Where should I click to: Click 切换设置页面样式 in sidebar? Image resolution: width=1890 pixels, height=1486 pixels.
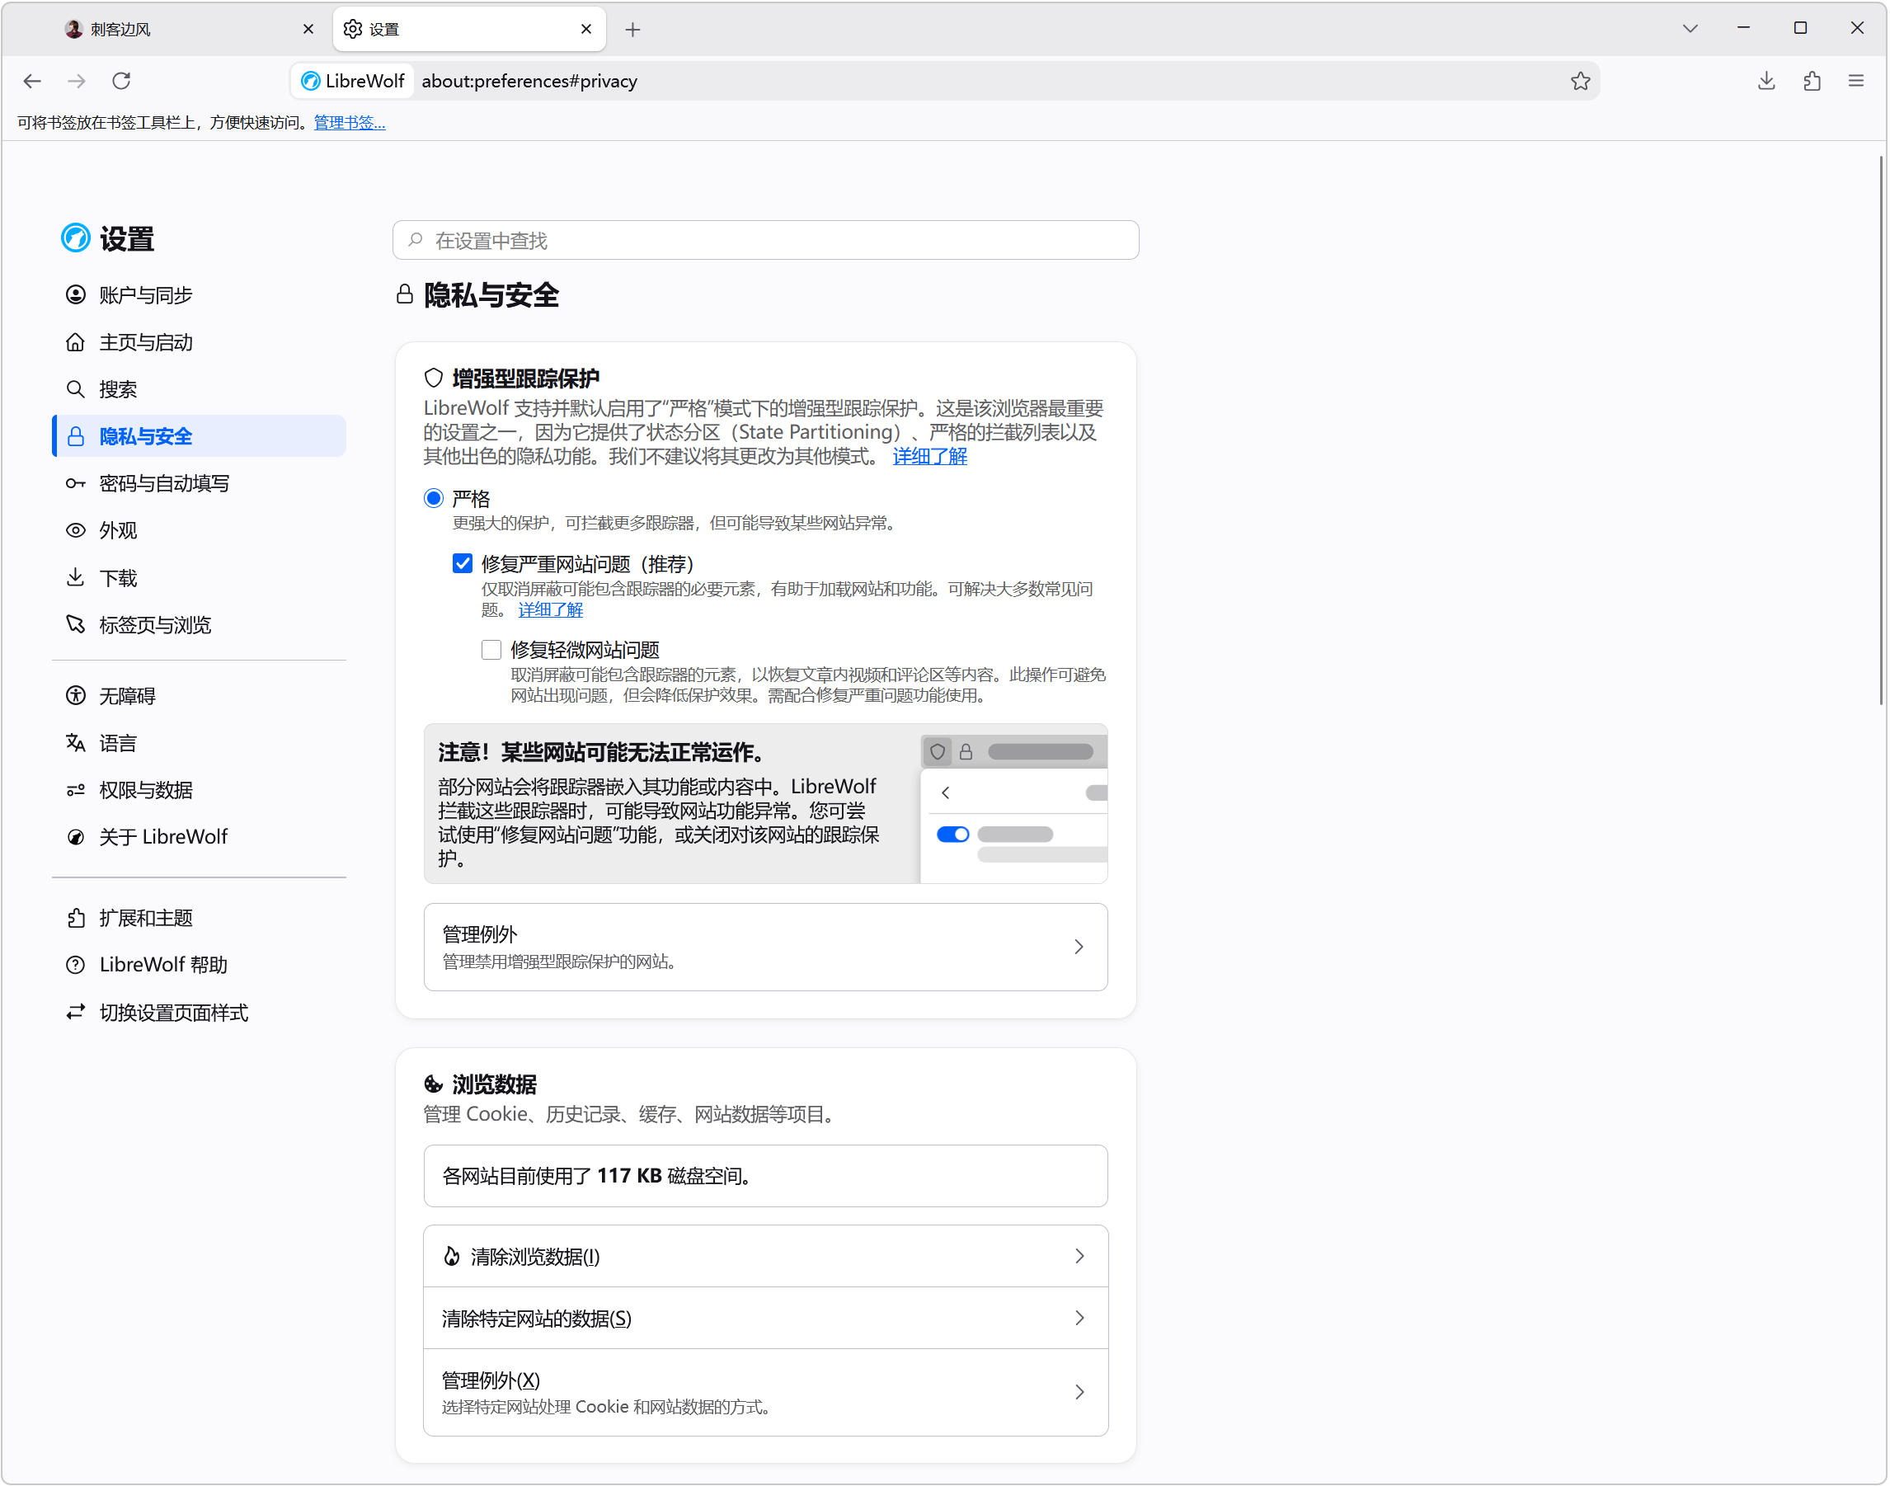click(200, 1013)
